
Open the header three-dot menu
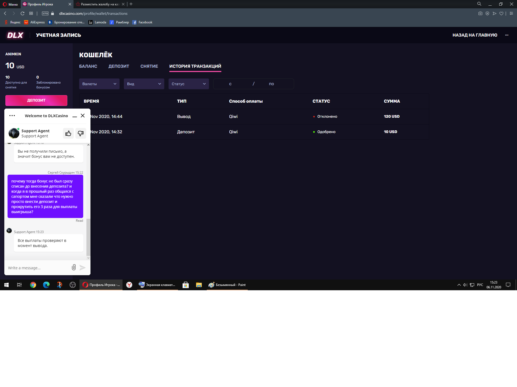507,35
